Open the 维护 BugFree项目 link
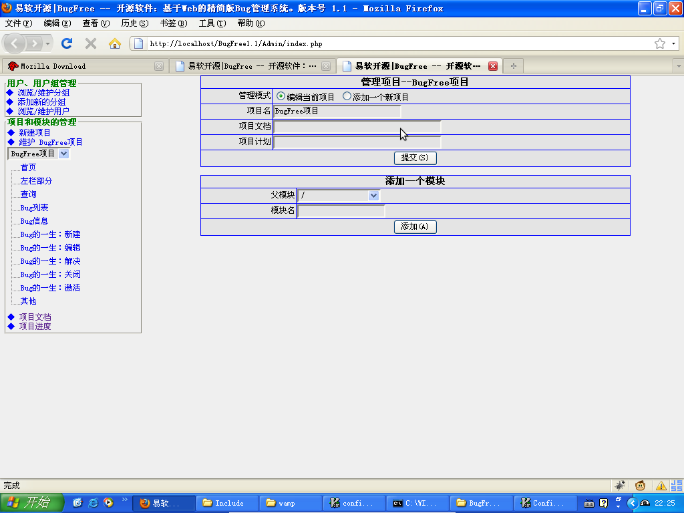This screenshot has height=513, width=684. click(51, 142)
